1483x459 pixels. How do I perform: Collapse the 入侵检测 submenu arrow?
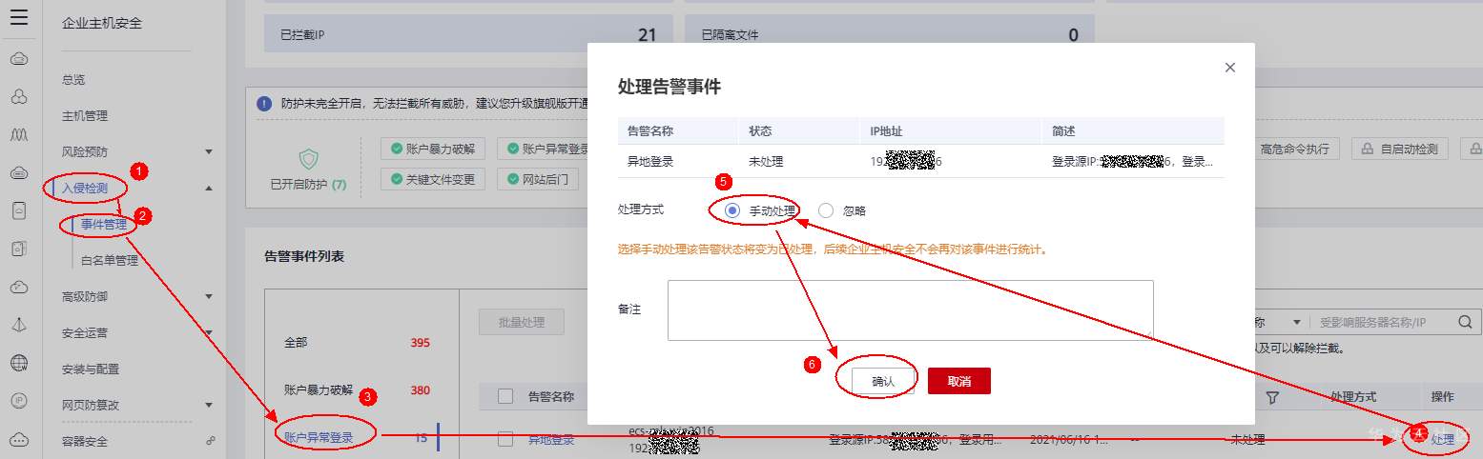click(209, 189)
